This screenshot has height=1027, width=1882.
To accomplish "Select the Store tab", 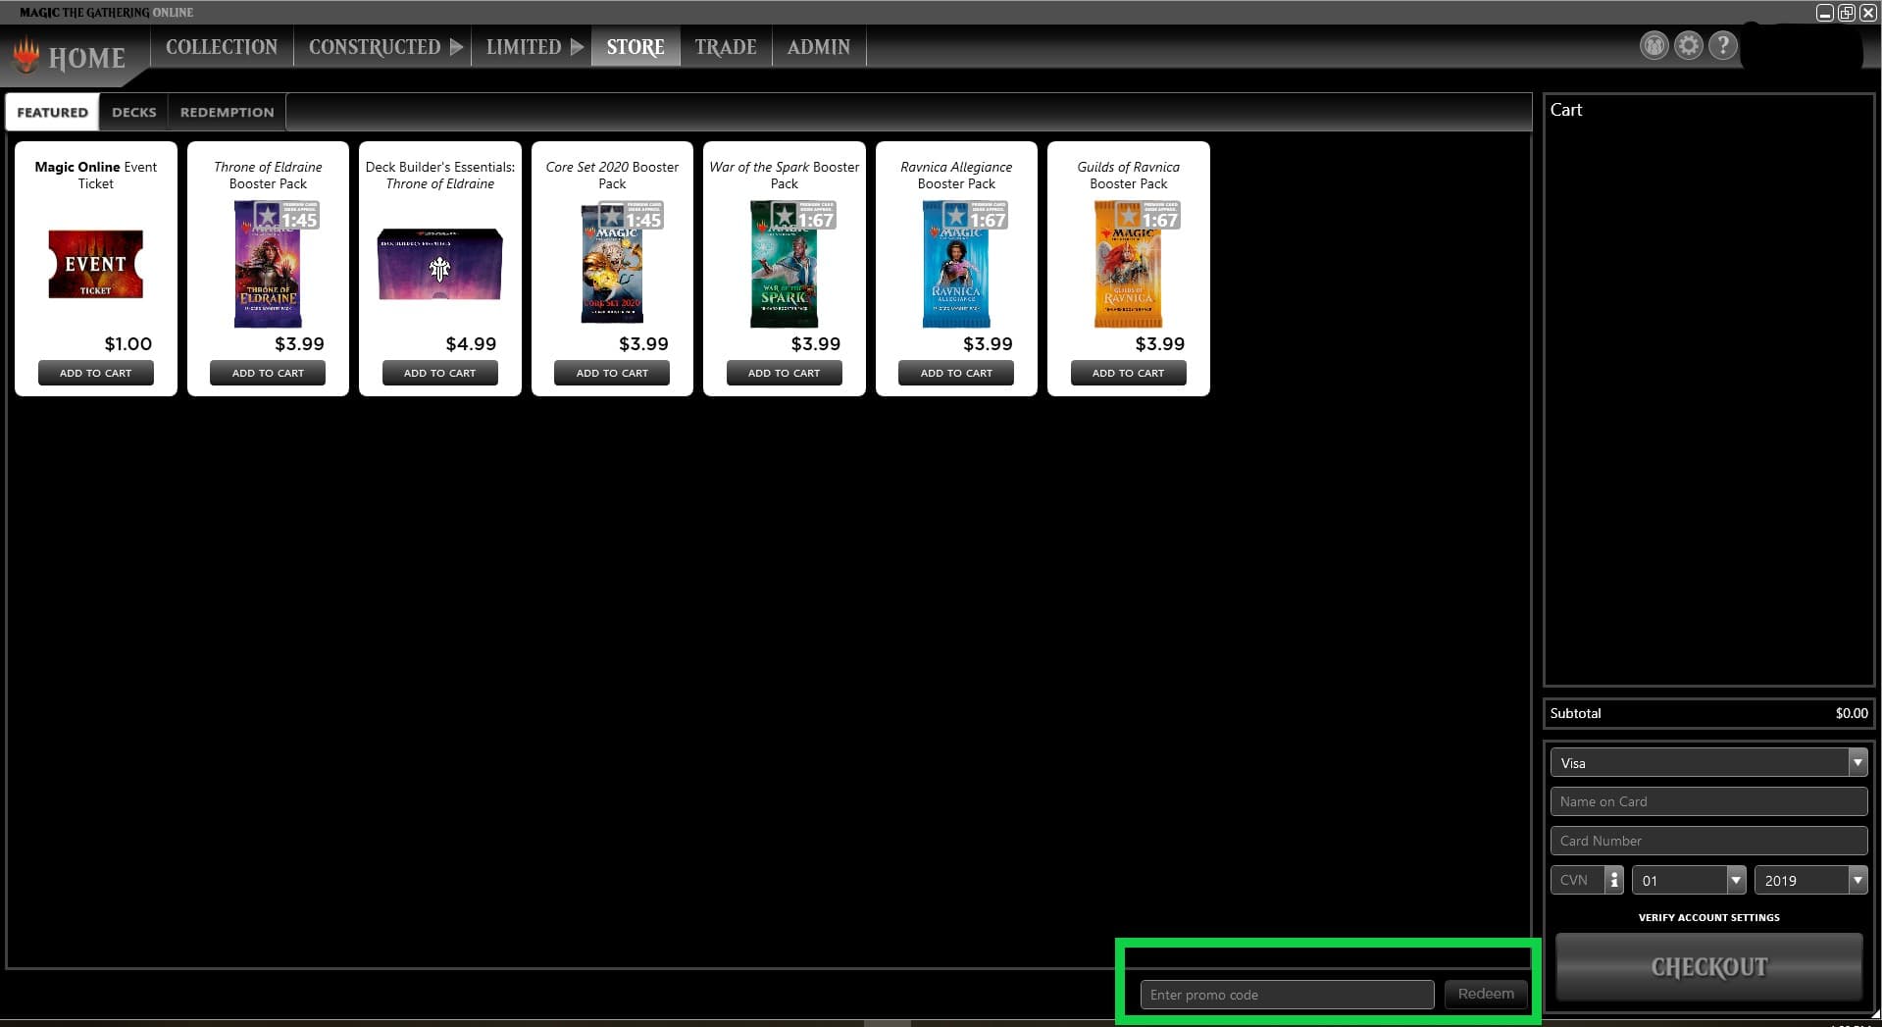I will (636, 47).
